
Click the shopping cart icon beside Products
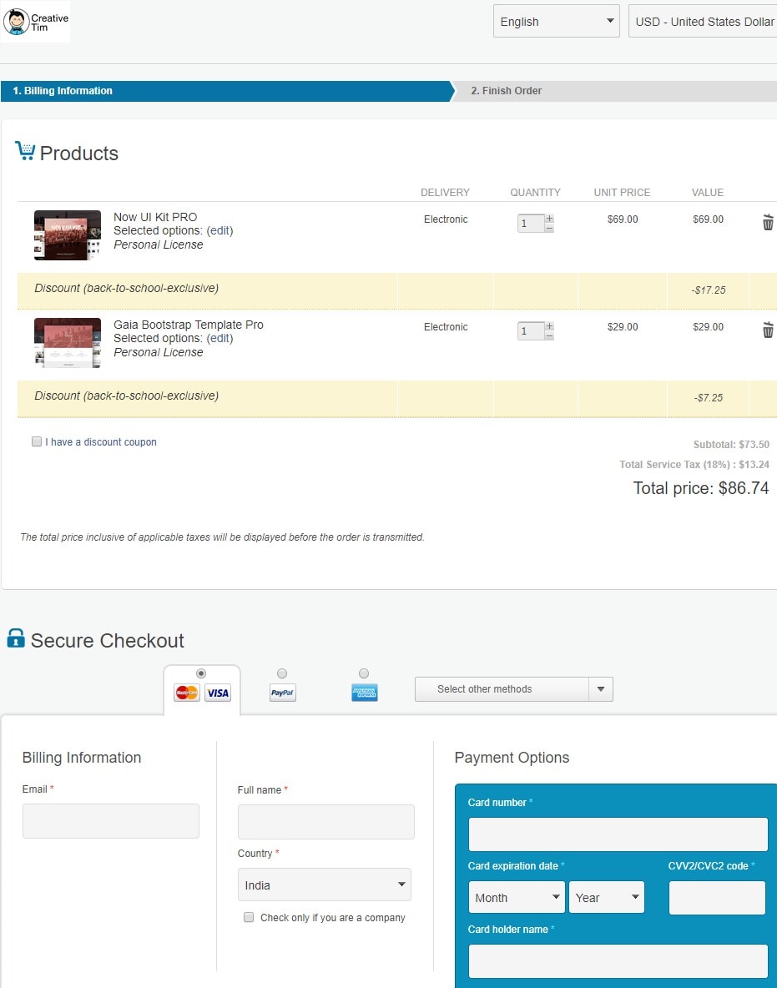[25, 150]
